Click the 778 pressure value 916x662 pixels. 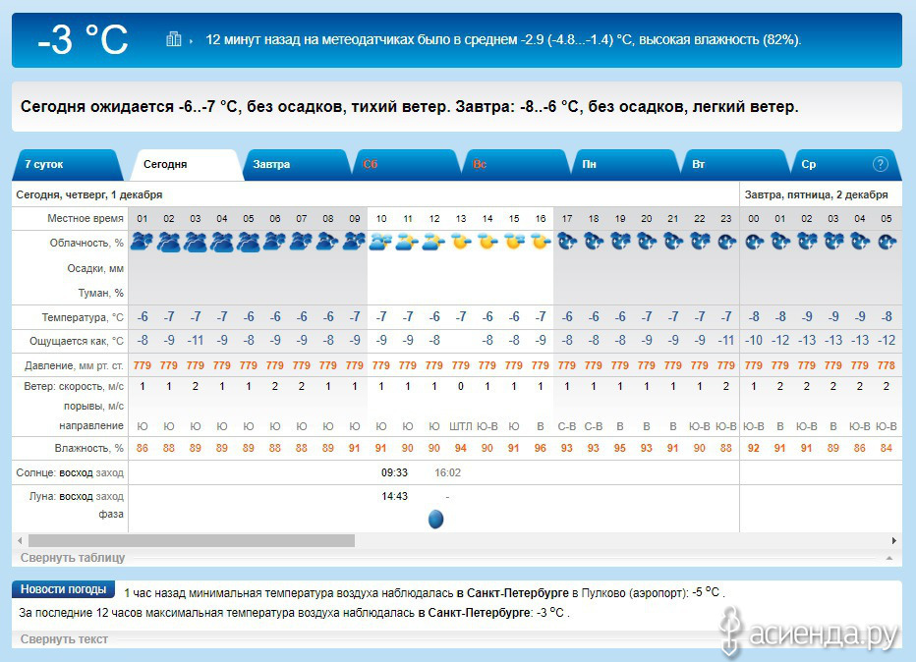tap(887, 365)
